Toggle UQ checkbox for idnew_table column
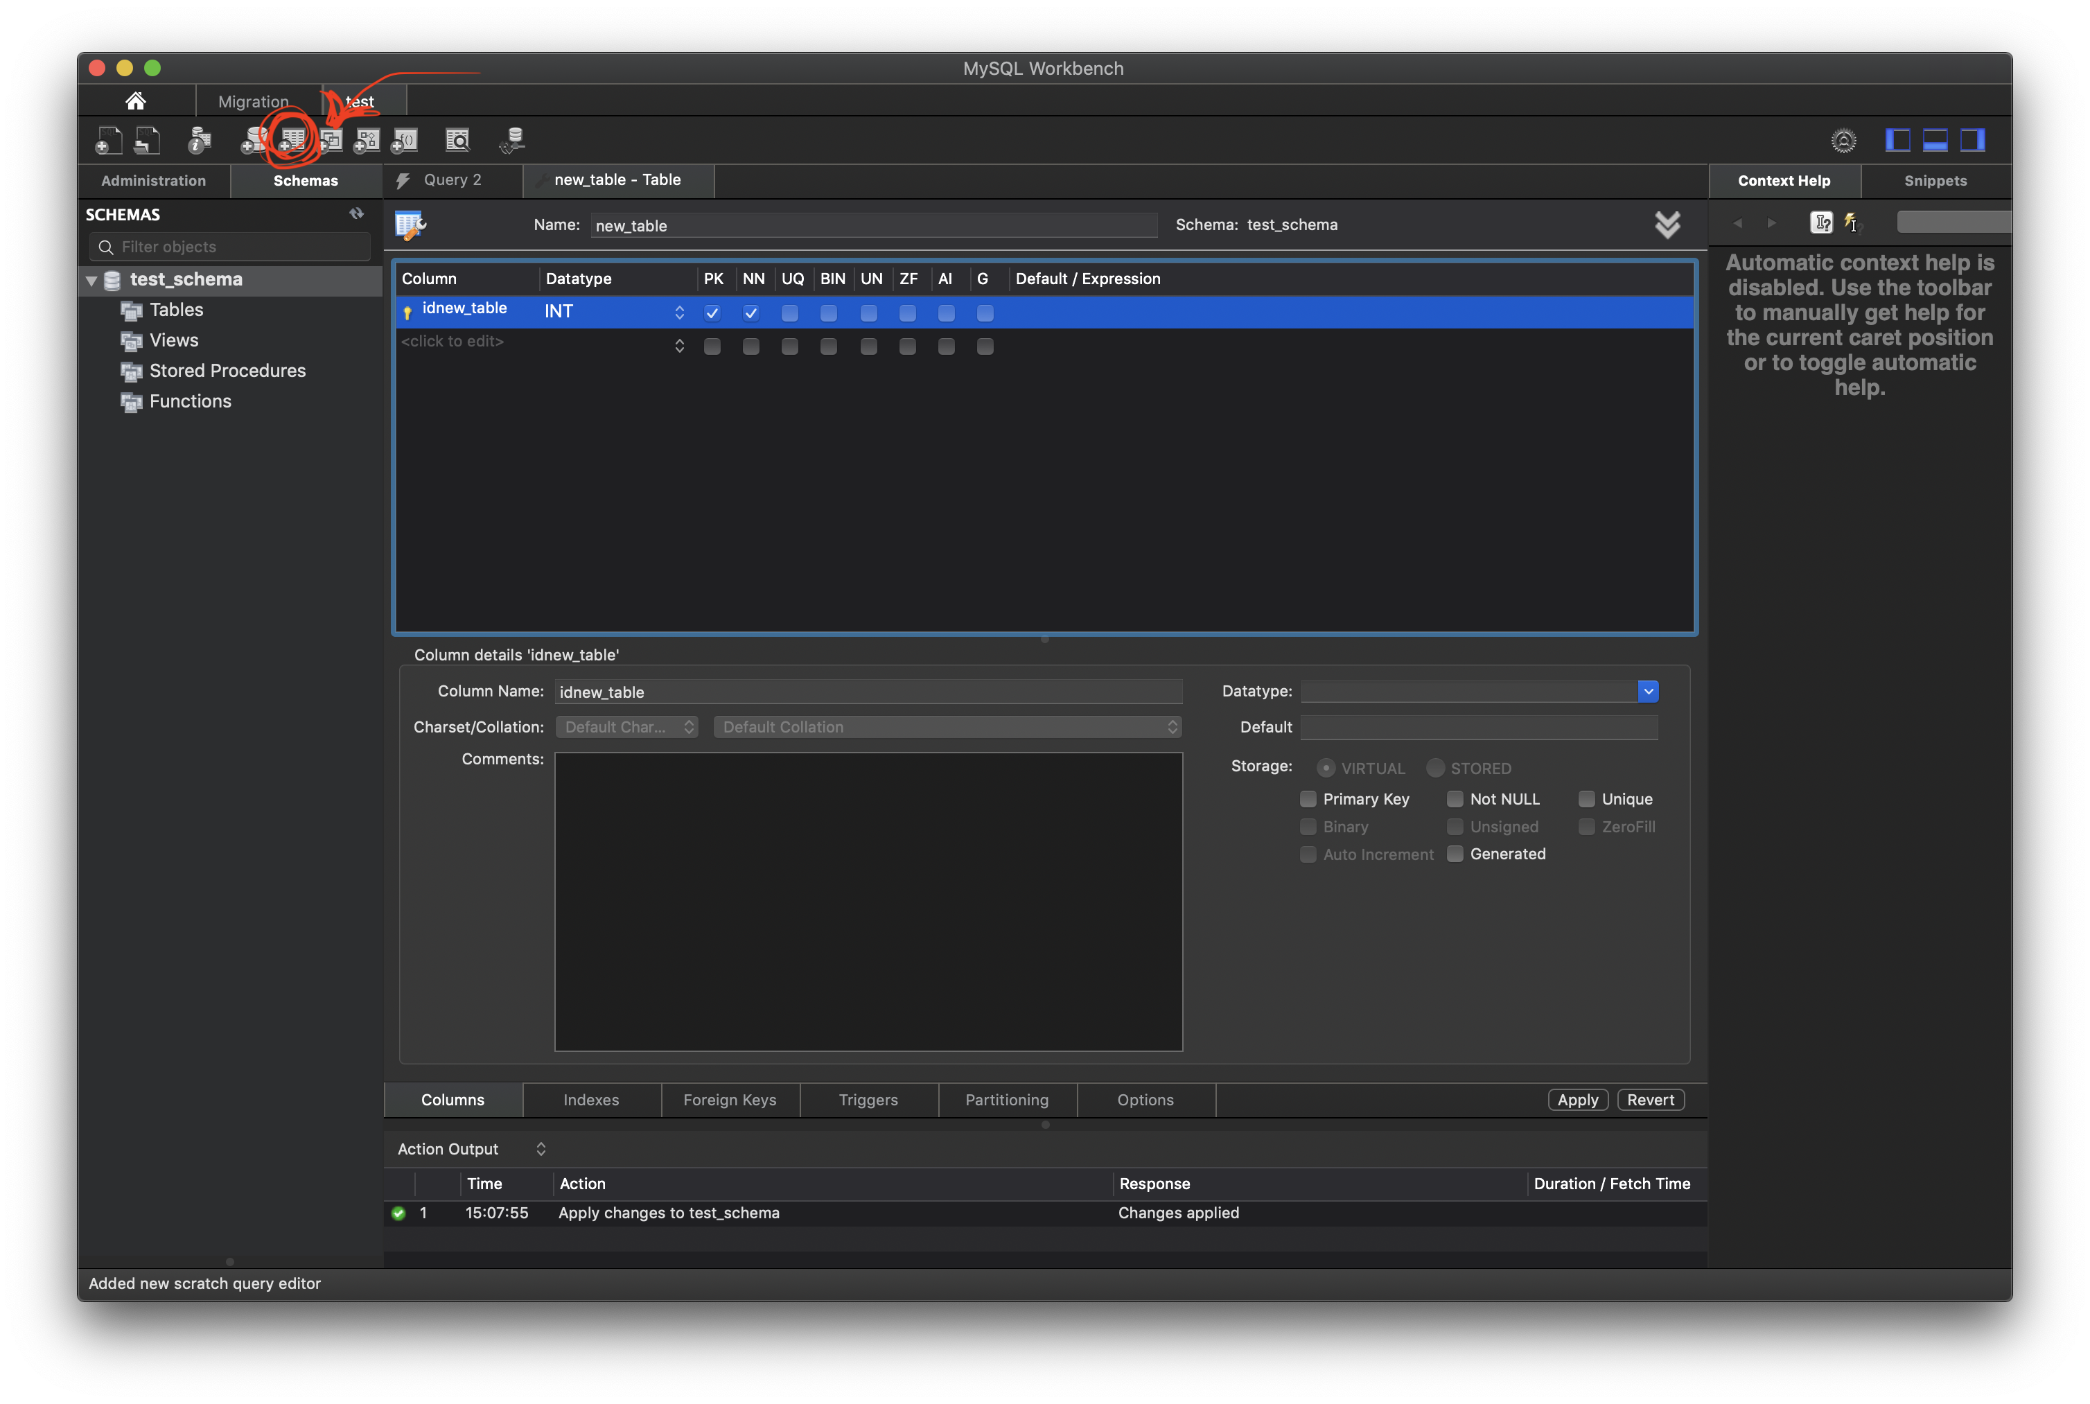2090x1404 pixels. [789, 313]
